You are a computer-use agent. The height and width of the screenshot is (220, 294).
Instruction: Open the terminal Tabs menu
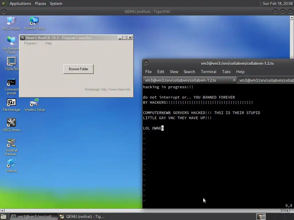pyautogui.click(x=226, y=72)
